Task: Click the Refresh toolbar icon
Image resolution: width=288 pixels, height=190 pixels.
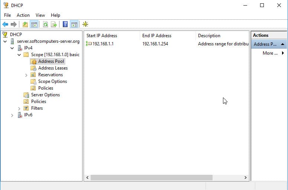Action: pos(45,25)
